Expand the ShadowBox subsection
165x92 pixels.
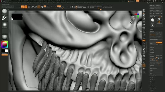coord(152,51)
